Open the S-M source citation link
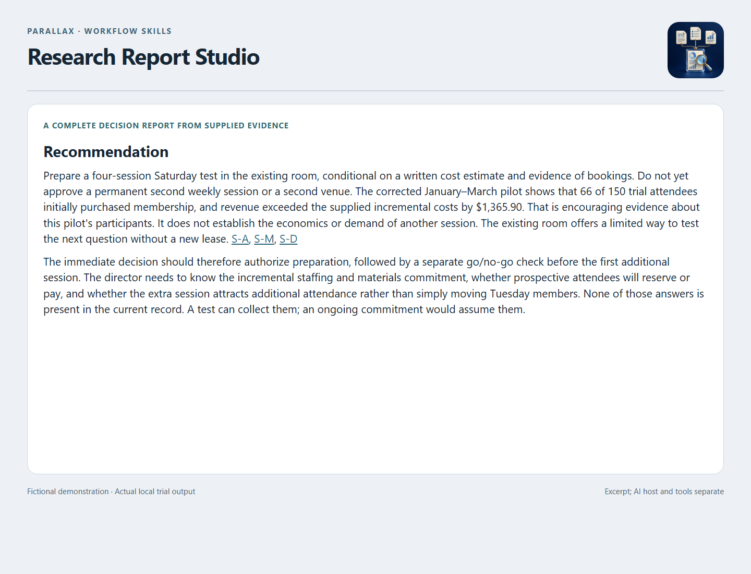 click(264, 239)
